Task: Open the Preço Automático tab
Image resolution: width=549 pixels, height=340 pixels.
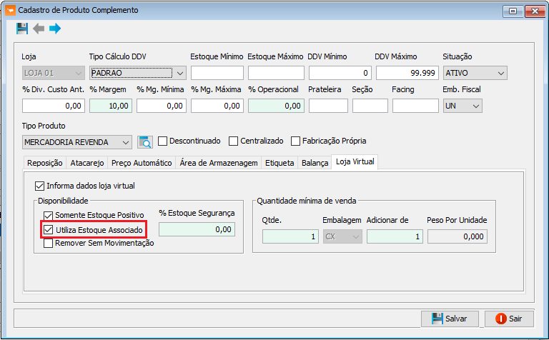Action: pos(142,163)
